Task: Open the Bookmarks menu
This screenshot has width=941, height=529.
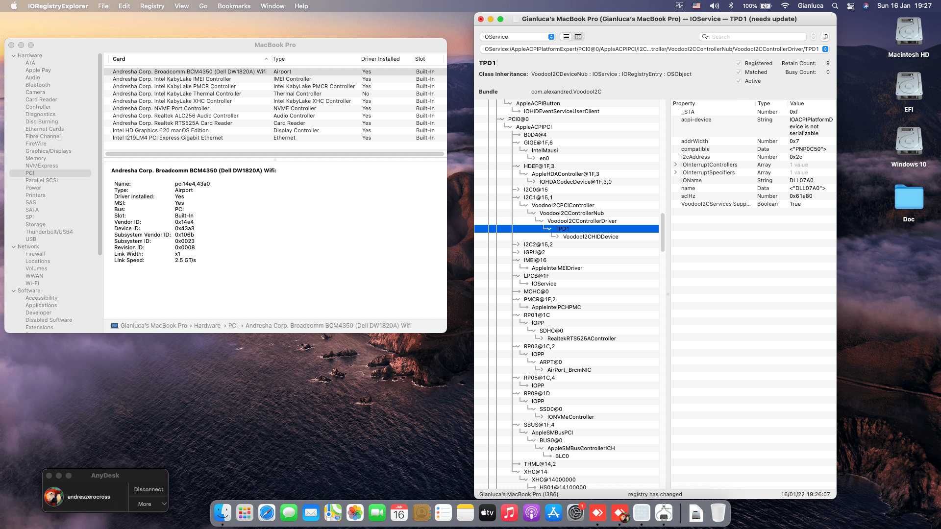Action: pyautogui.click(x=234, y=6)
